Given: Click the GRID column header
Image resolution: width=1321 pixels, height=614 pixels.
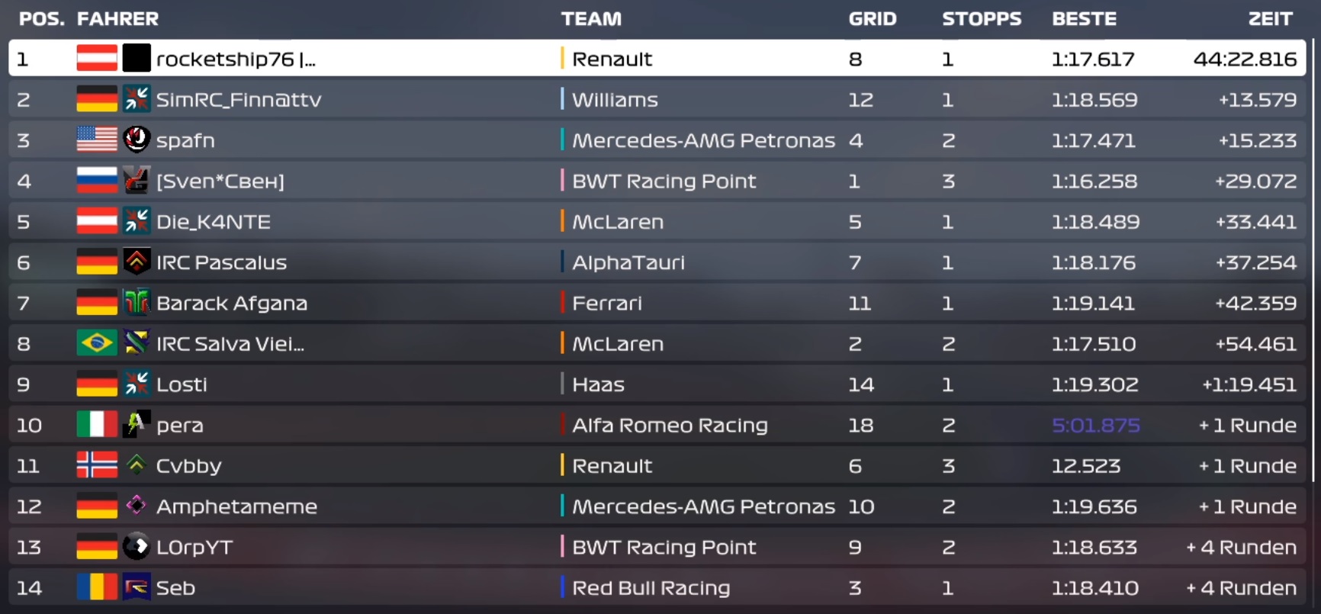Looking at the screenshot, I should tap(873, 19).
